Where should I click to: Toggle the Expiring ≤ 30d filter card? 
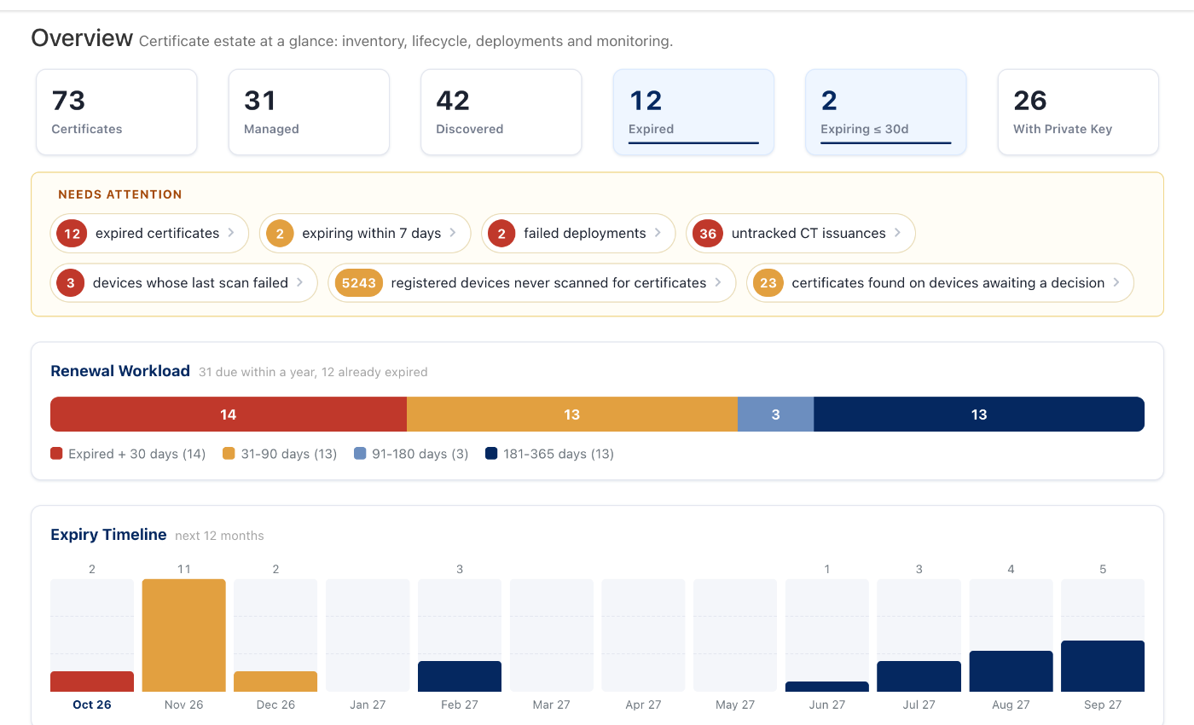click(886, 112)
